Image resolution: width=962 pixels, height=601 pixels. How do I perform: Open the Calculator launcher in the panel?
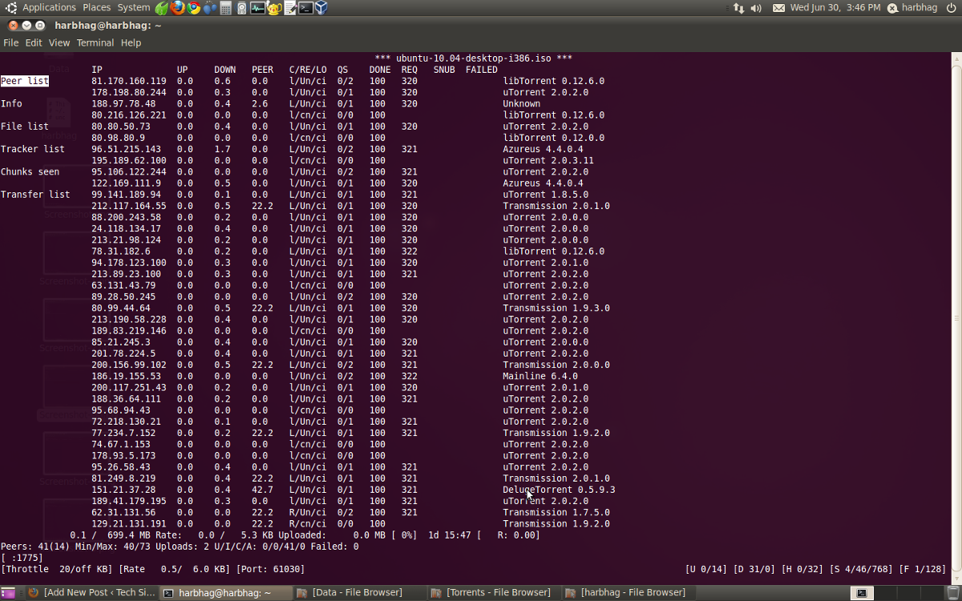226,8
